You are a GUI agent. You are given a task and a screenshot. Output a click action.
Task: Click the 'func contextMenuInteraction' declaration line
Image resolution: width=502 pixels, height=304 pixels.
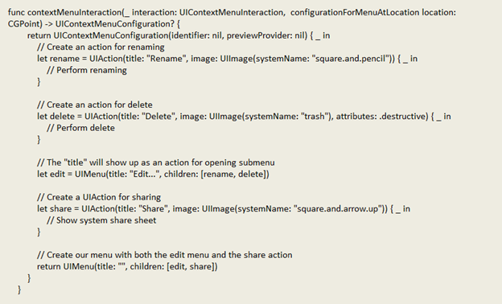(x=232, y=13)
